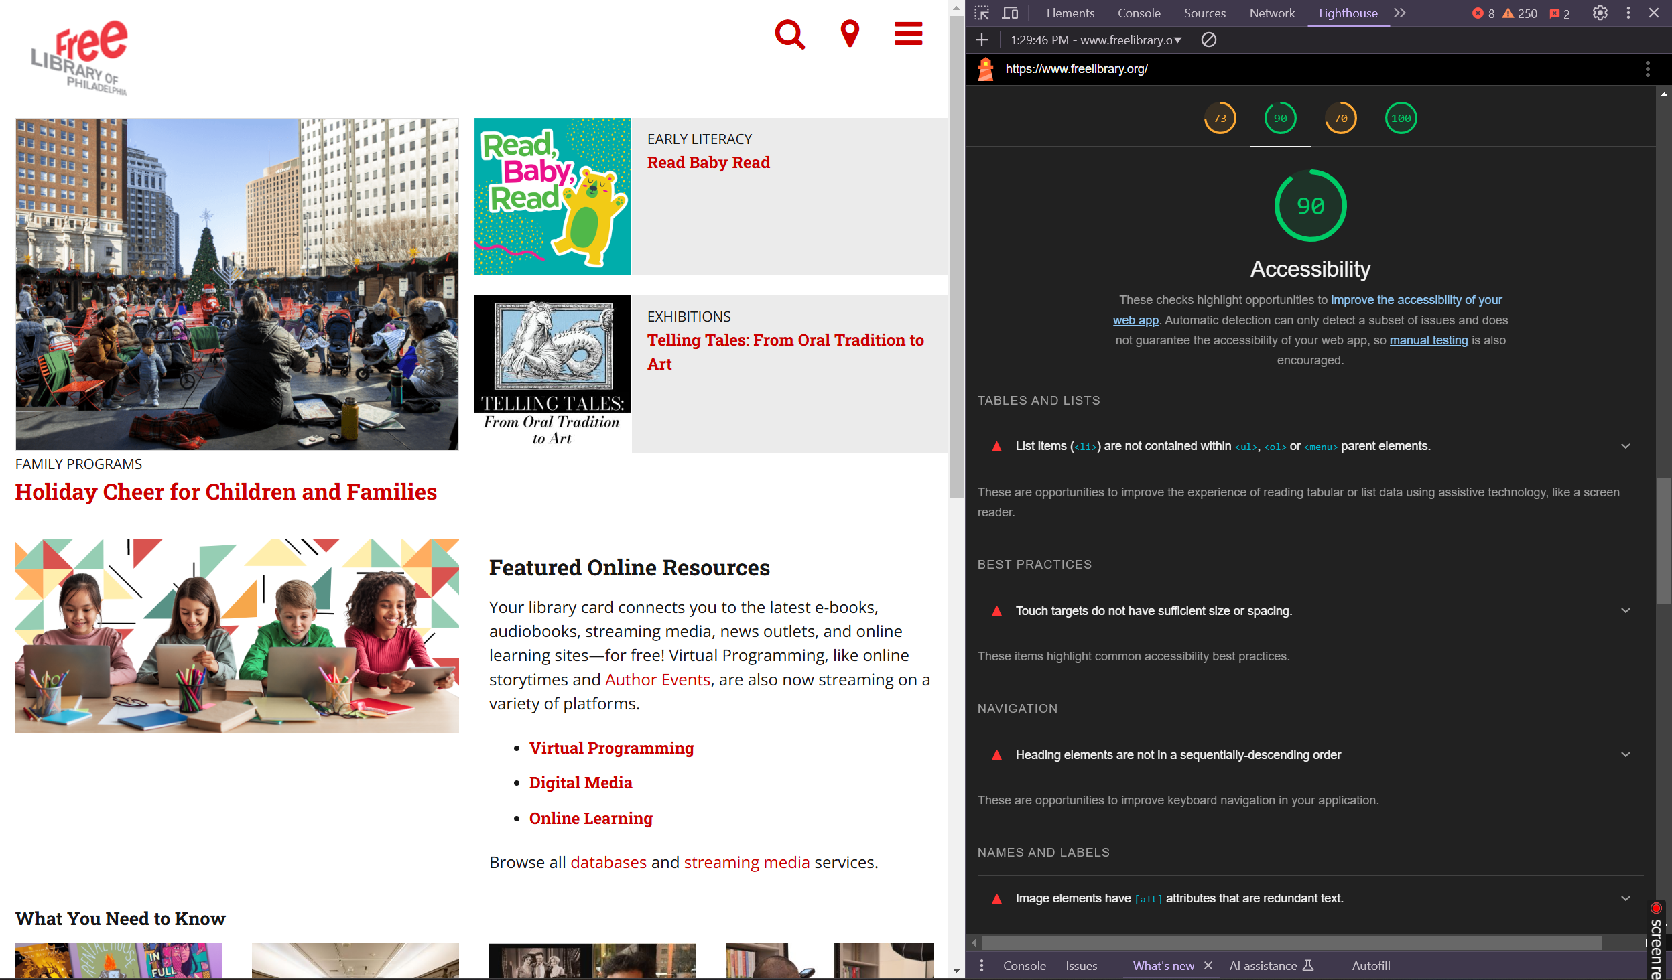Toggle the device toolbar icon
This screenshot has height=980, width=1672.
click(x=1010, y=13)
